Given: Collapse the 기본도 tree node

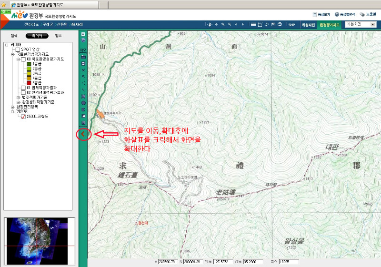Looking at the screenshot, I should click(12, 112).
